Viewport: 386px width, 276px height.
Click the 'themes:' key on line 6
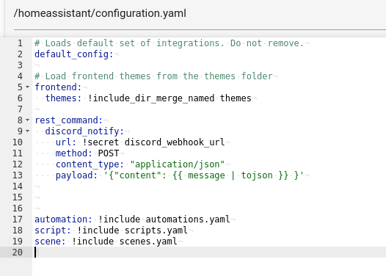click(63, 98)
